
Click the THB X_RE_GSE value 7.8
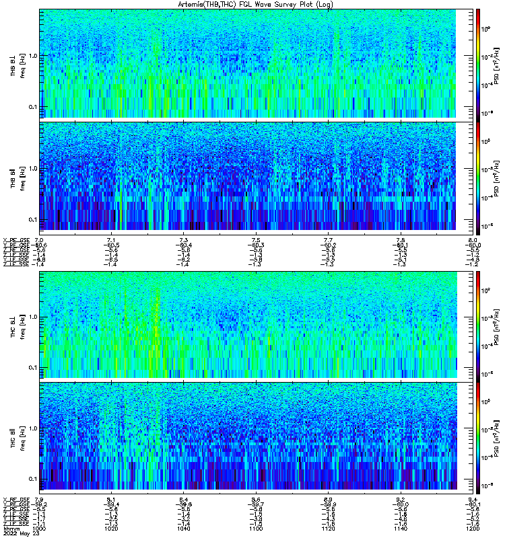point(400,240)
